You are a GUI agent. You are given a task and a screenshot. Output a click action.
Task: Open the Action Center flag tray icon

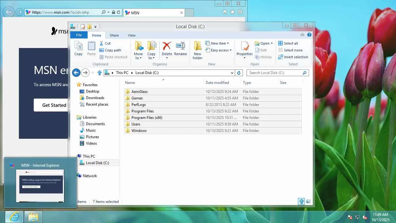coord(350,217)
